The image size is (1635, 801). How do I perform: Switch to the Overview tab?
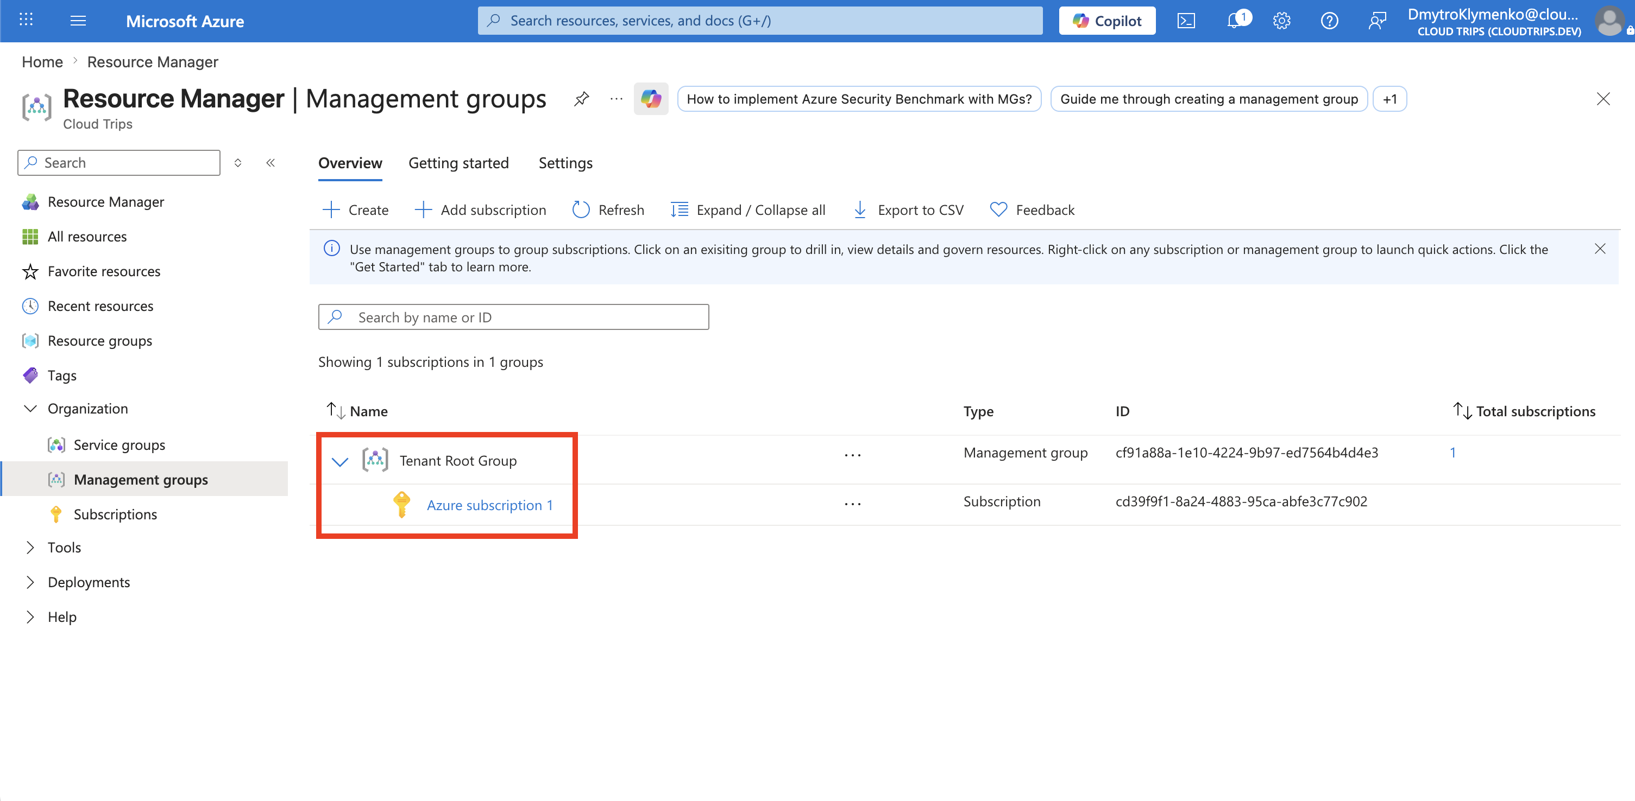350,164
